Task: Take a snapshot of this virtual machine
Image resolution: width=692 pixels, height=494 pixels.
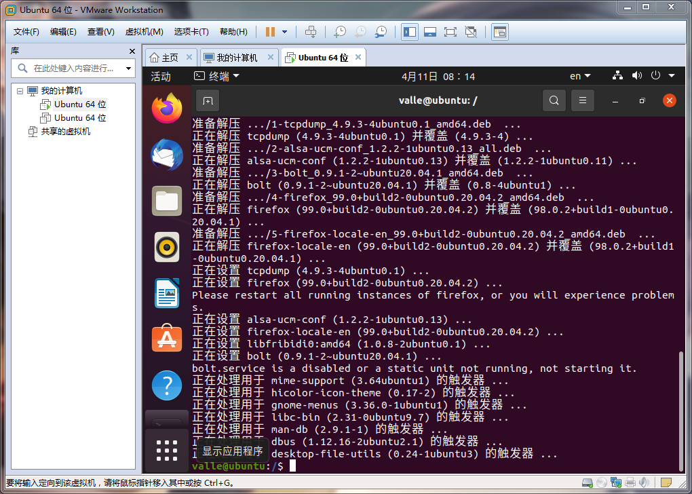Action: pos(340,32)
